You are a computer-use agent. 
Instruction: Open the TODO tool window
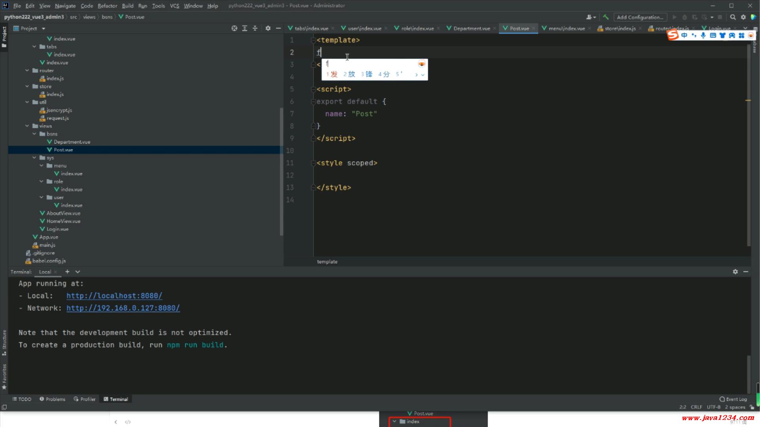pyautogui.click(x=22, y=399)
